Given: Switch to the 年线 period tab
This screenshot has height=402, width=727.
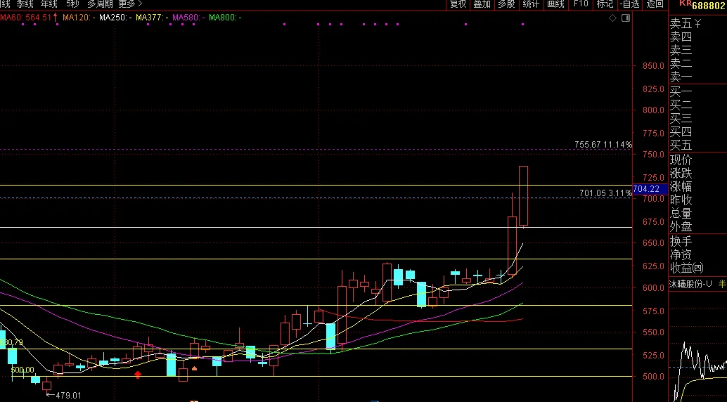Looking at the screenshot, I should [x=49, y=4].
